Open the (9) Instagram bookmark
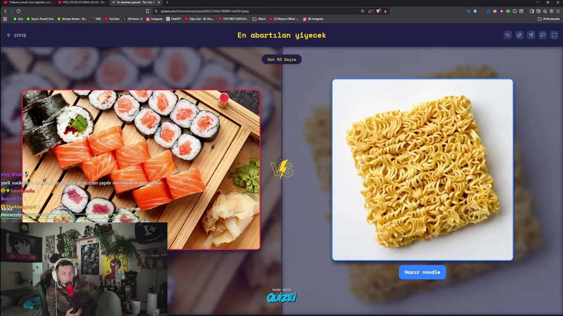The image size is (563, 316). 313,19
